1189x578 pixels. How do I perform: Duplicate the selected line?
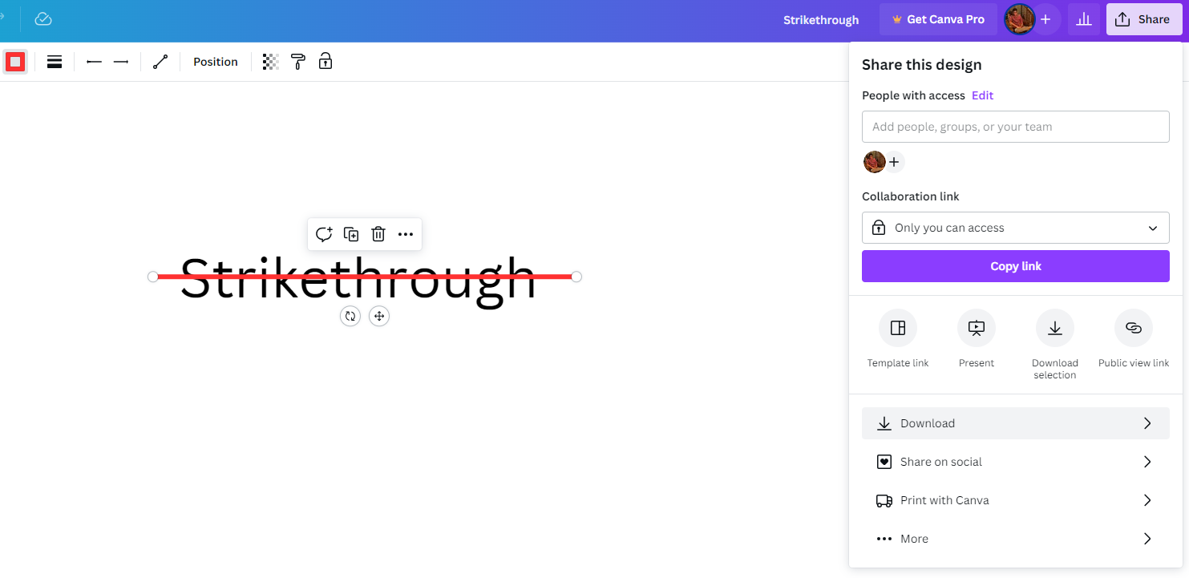(351, 234)
